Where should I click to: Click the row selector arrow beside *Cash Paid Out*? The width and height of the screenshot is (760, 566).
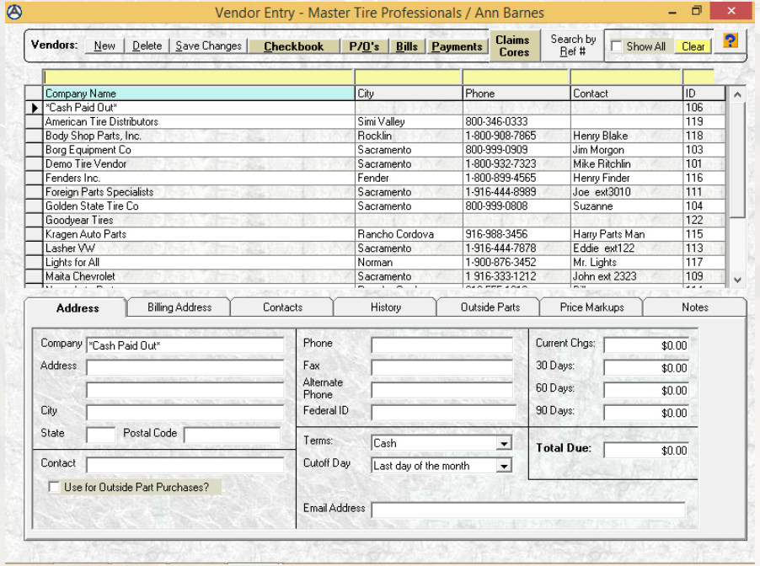35,108
